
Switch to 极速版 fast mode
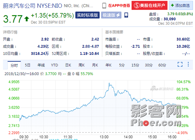pos(111,15)
